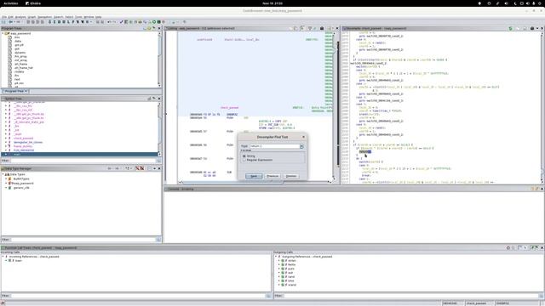Viewport: 545px width, 306px height.
Task: Open Outgoing Calls filter options icon
Action: pos(542,296)
